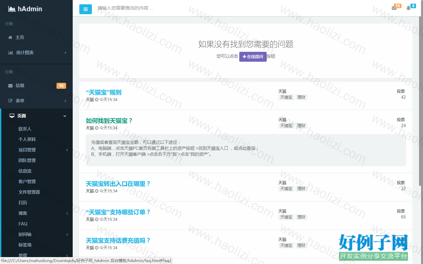Click 天猫宝 tag in “天猫宝”规则 row
The width and height of the screenshot is (423, 264).
pos(286,97)
